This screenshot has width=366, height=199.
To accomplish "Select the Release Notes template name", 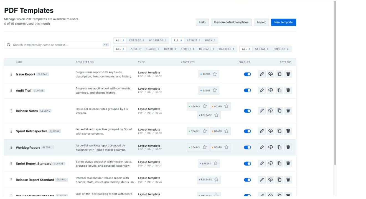I will pyautogui.click(x=27, y=111).
